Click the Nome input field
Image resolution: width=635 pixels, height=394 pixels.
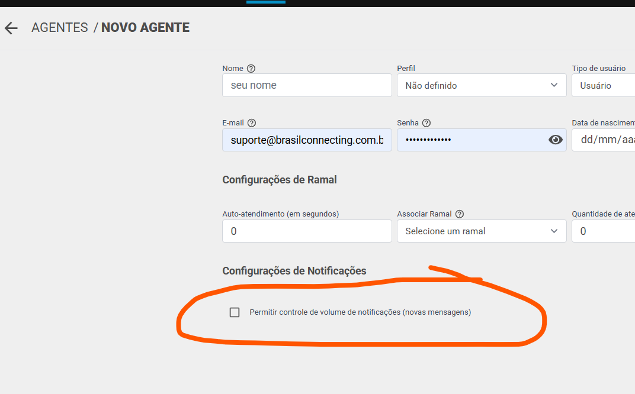click(307, 85)
